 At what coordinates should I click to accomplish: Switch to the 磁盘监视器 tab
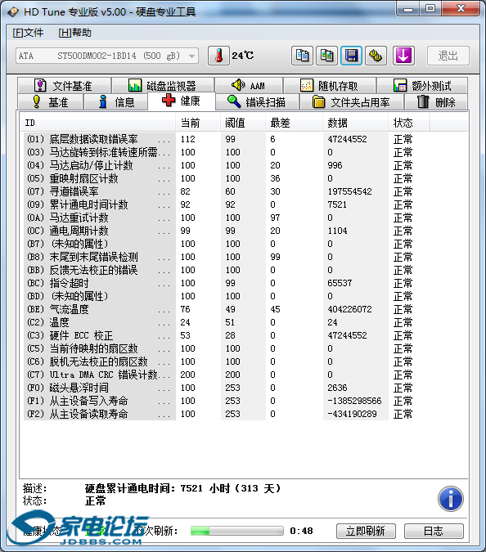tap(163, 86)
